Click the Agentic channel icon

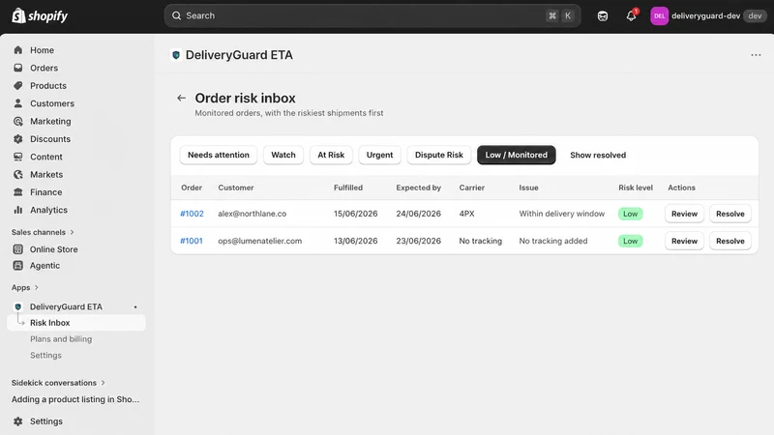pyautogui.click(x=18, y=265)
